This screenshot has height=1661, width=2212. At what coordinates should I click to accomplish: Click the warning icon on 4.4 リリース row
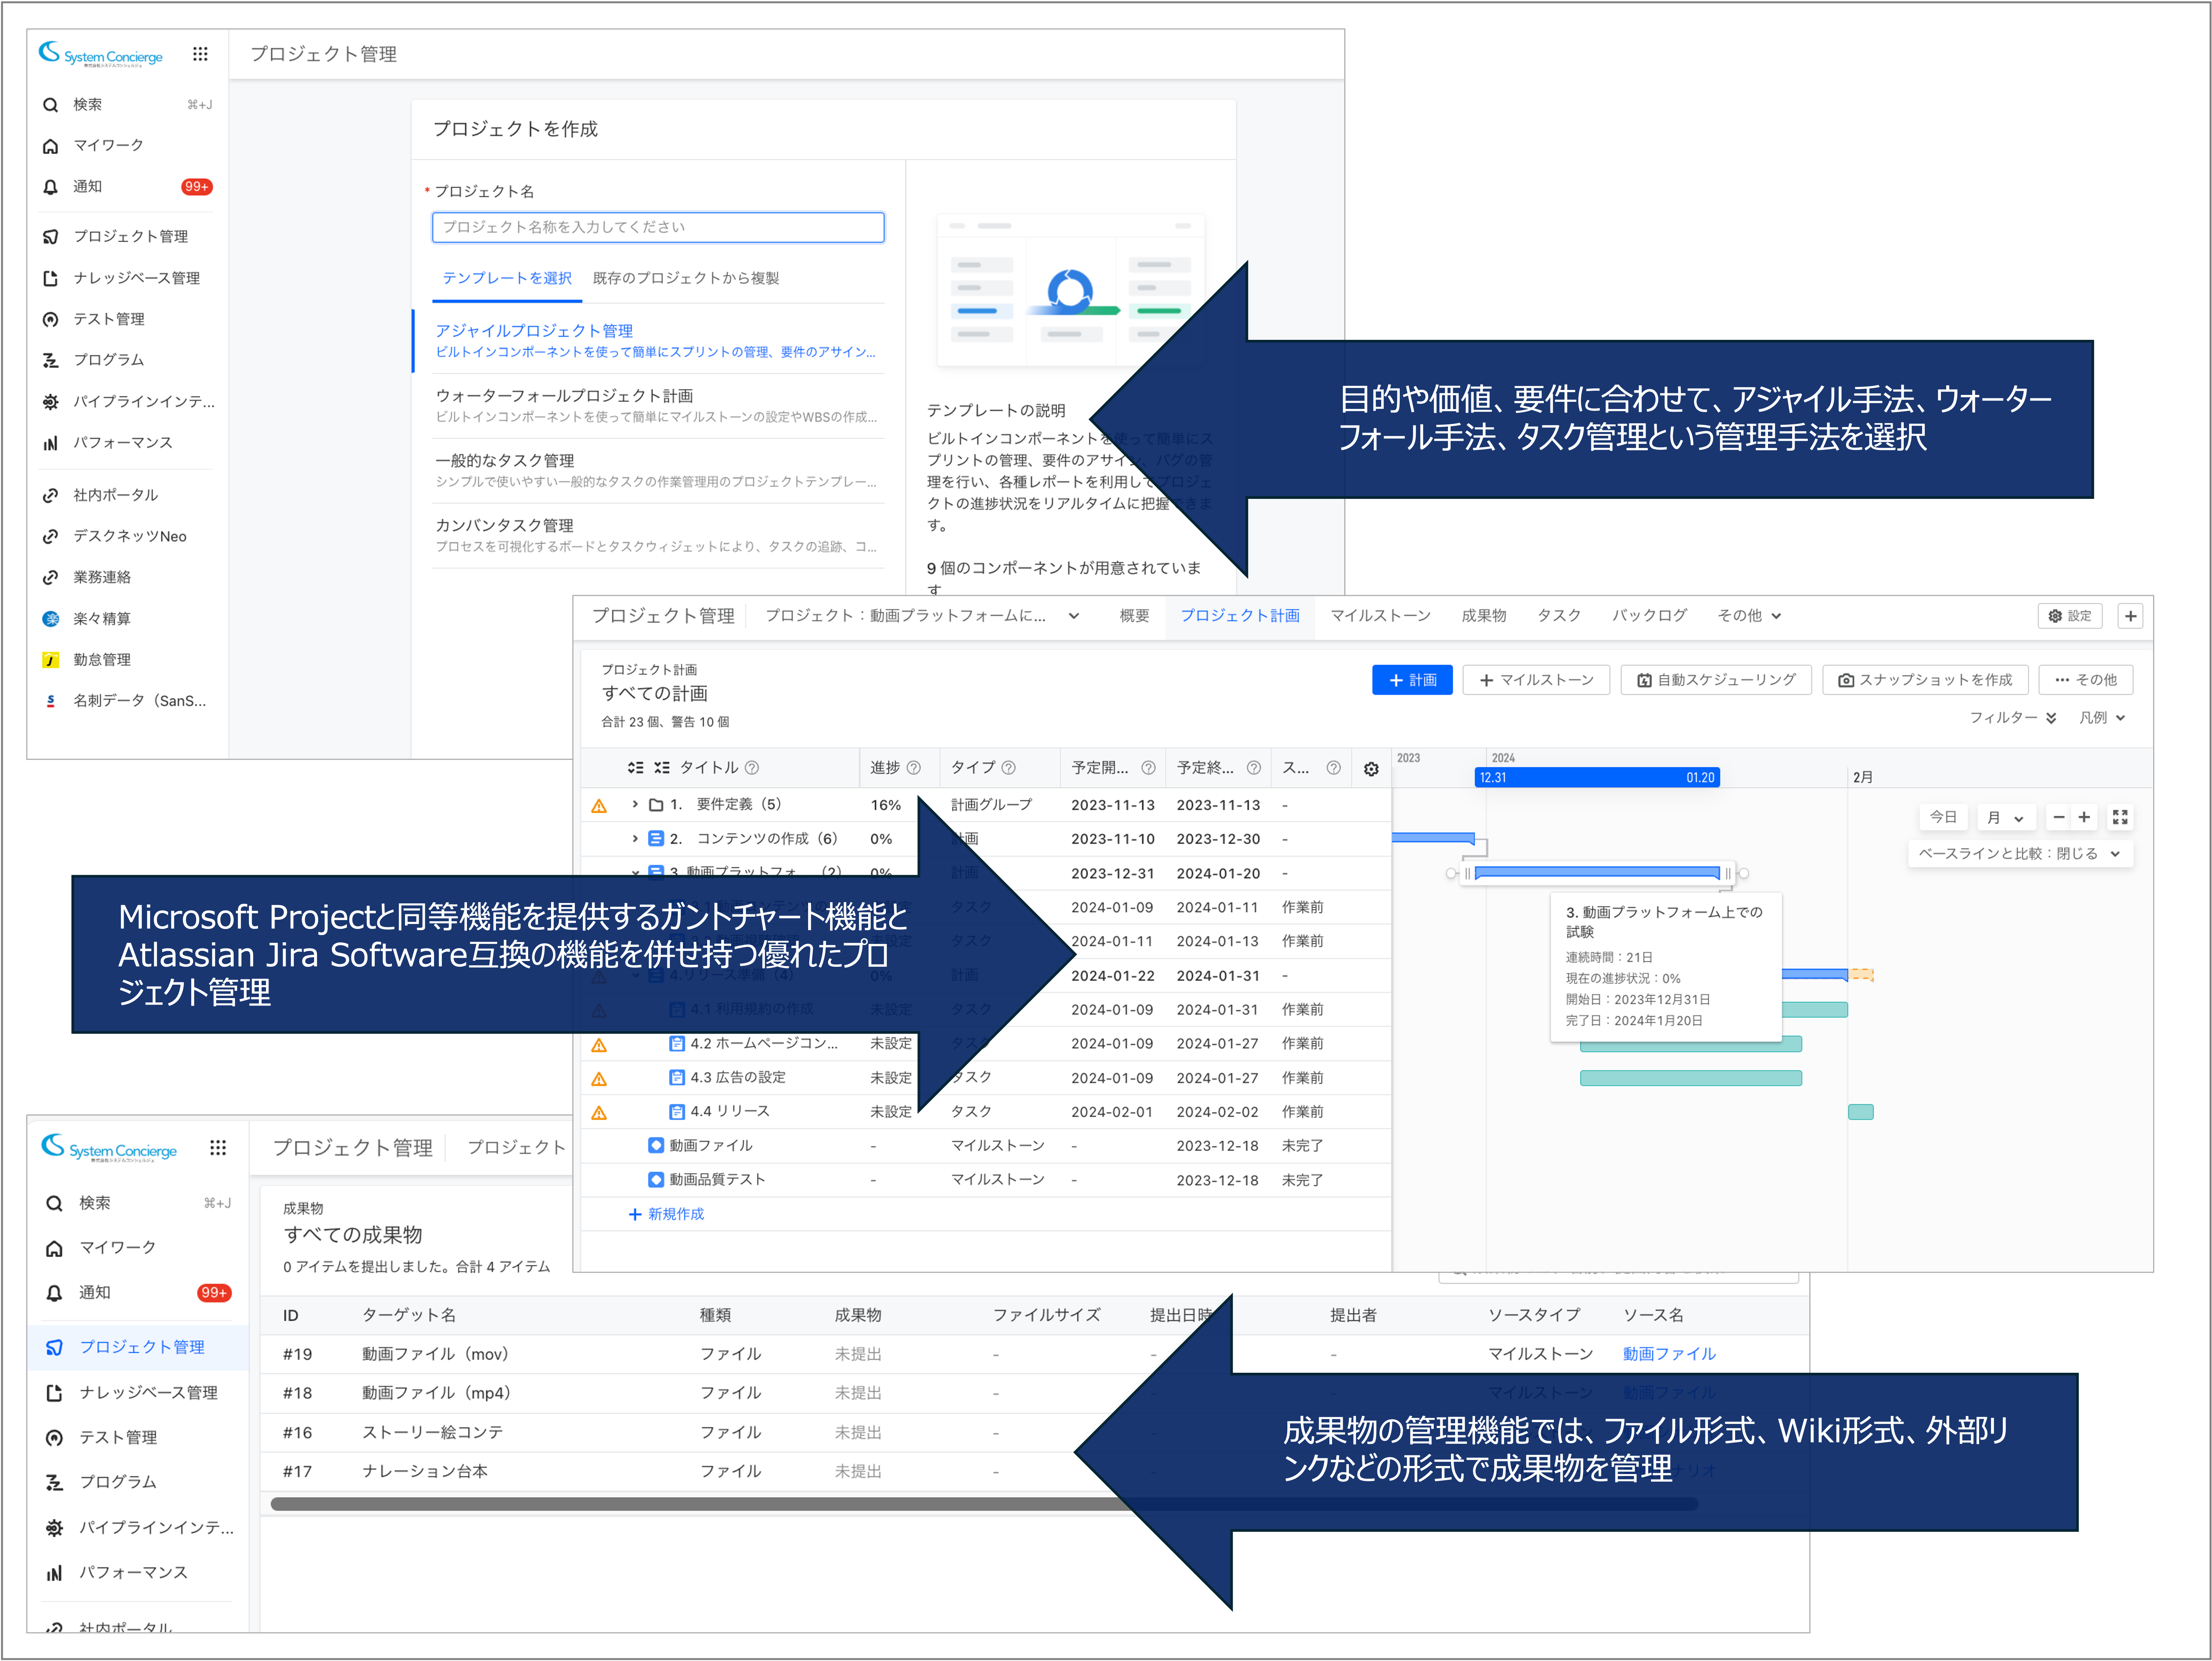click(x=599, y=1112)
